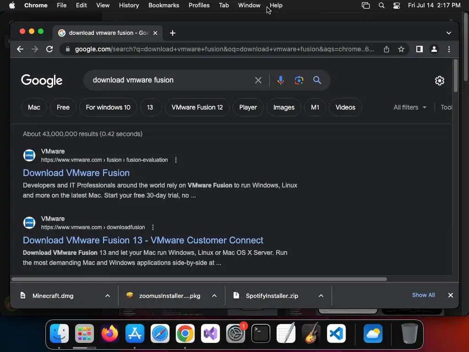Show All downloads

click(x=423, y=295)
